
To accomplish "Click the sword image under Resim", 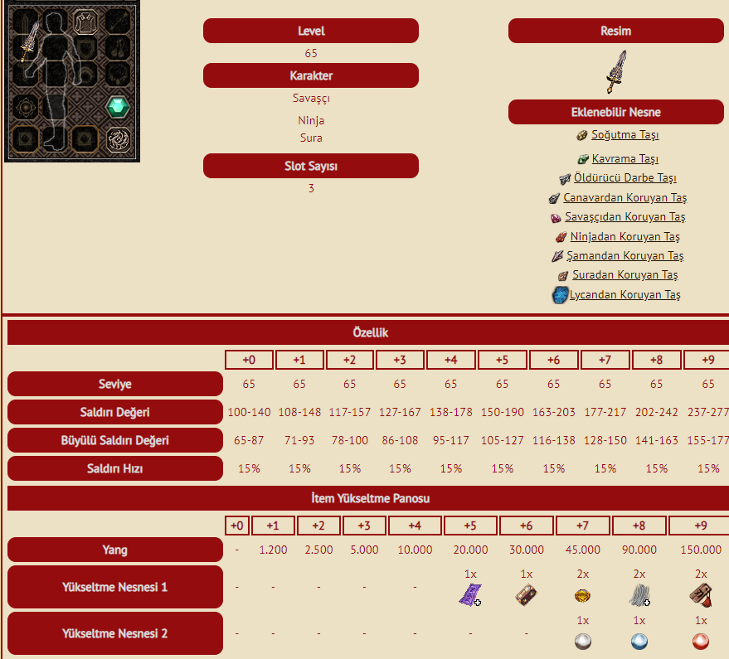I will point(616,71).
